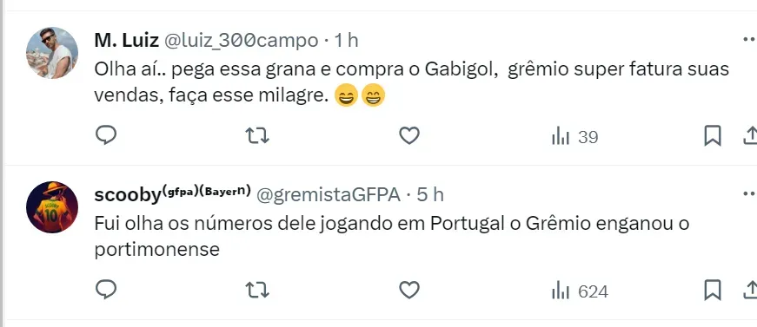Screen dimensions: 757x327
Task: Like M. Luiz's tweet
Action: pos(409,137)
